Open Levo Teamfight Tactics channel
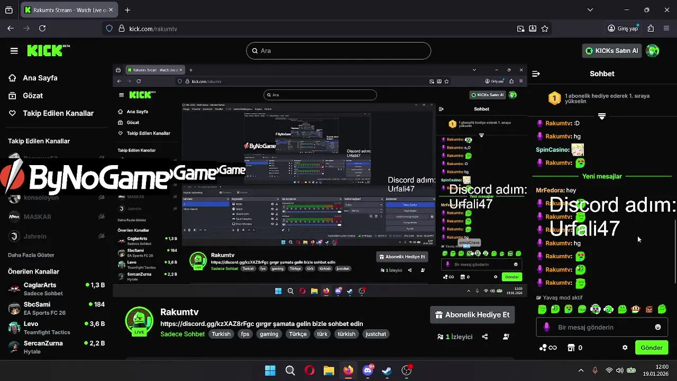This screenshot has width=677, height=381. [57, 328]
